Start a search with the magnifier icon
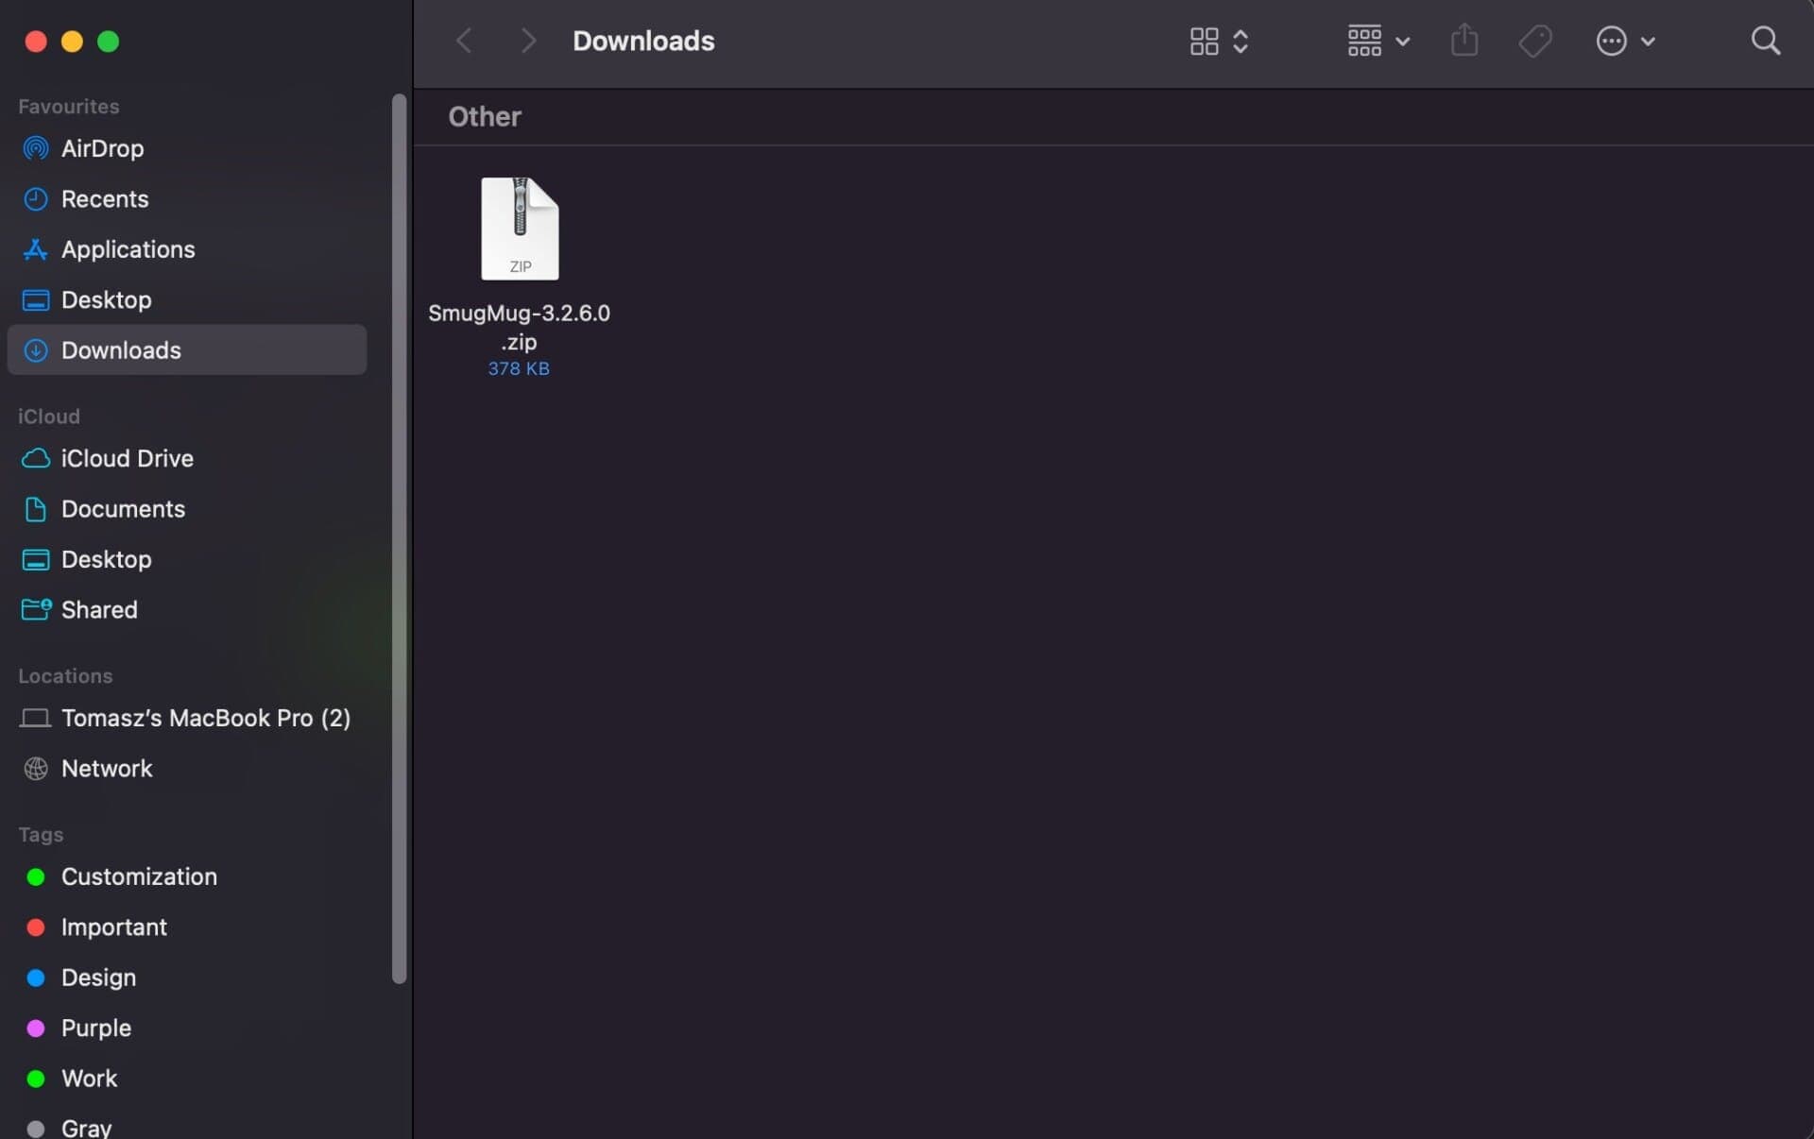The width and height of the screenshot is (1814, 1139). pyautogui.click(x=1766, y=41)
